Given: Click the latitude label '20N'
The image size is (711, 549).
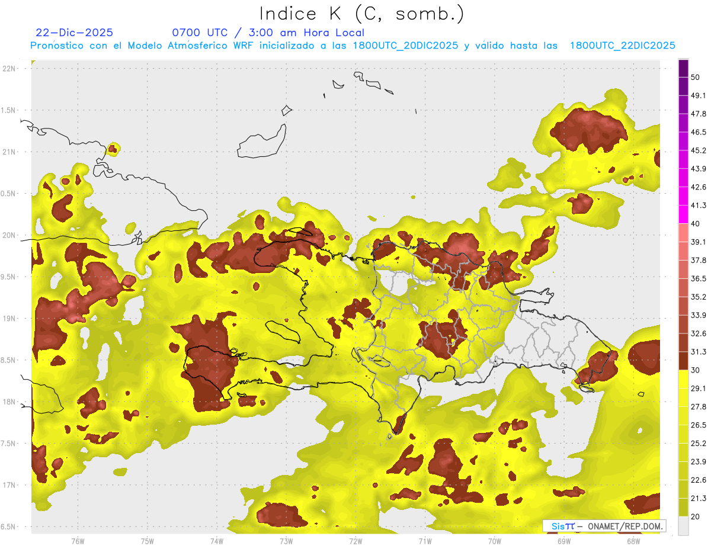Looking at the screenshot, I should point(10,235).
